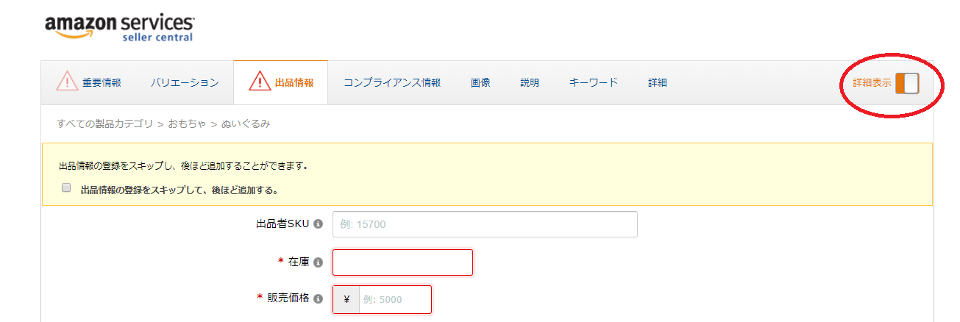Screen dimensions: 960x322
Task: Select the 説明 tab
Action: tap(530, 82)
